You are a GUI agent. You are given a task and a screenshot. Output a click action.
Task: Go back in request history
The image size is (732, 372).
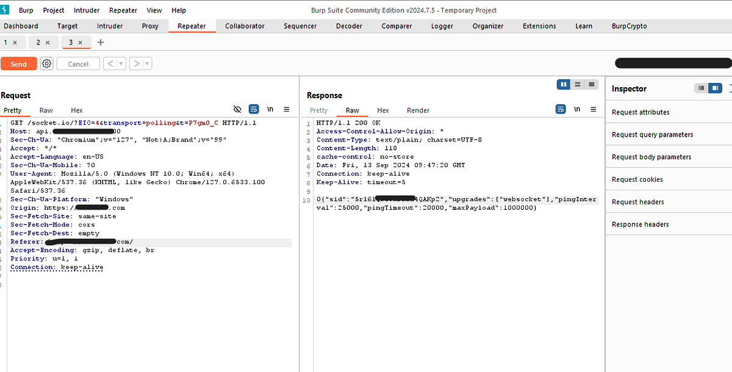coord(110,63)
